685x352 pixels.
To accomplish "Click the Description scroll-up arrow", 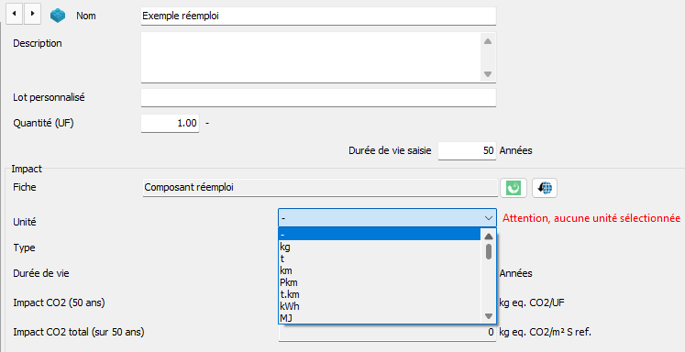I will point(488,41).
